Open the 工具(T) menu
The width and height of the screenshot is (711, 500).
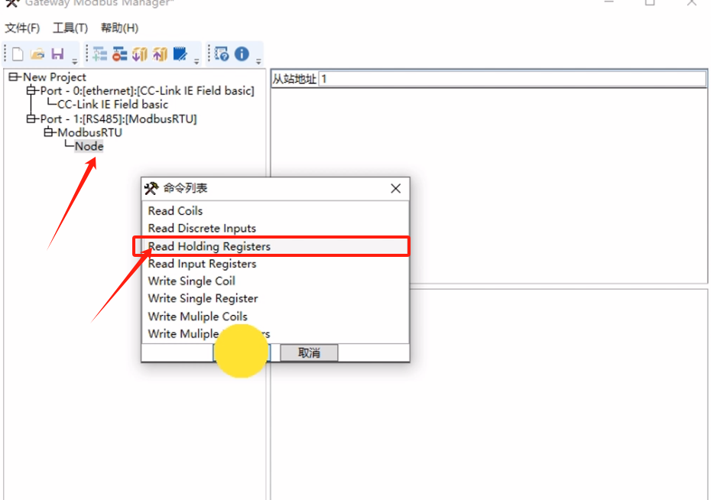(70, 28)
